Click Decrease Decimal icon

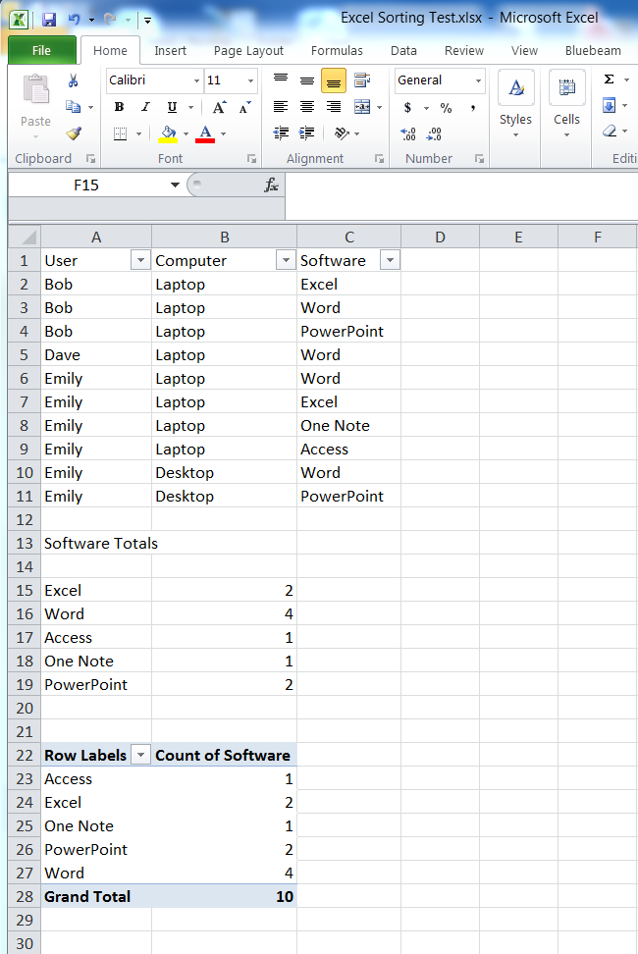(x=434, y=133)
